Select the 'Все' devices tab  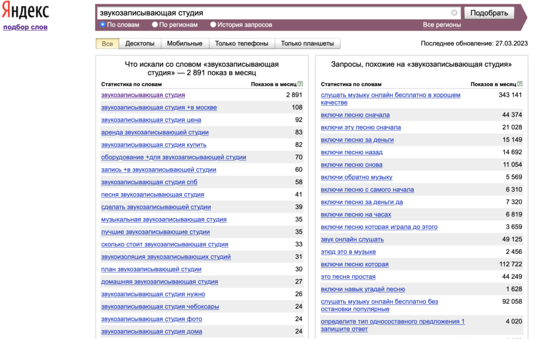point(107,43)
